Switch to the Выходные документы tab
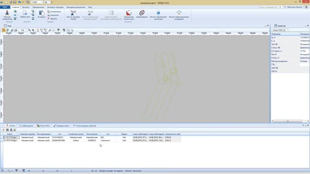Image resolution: width=310 pixels, height=174 pixels. tap(76, 7)
